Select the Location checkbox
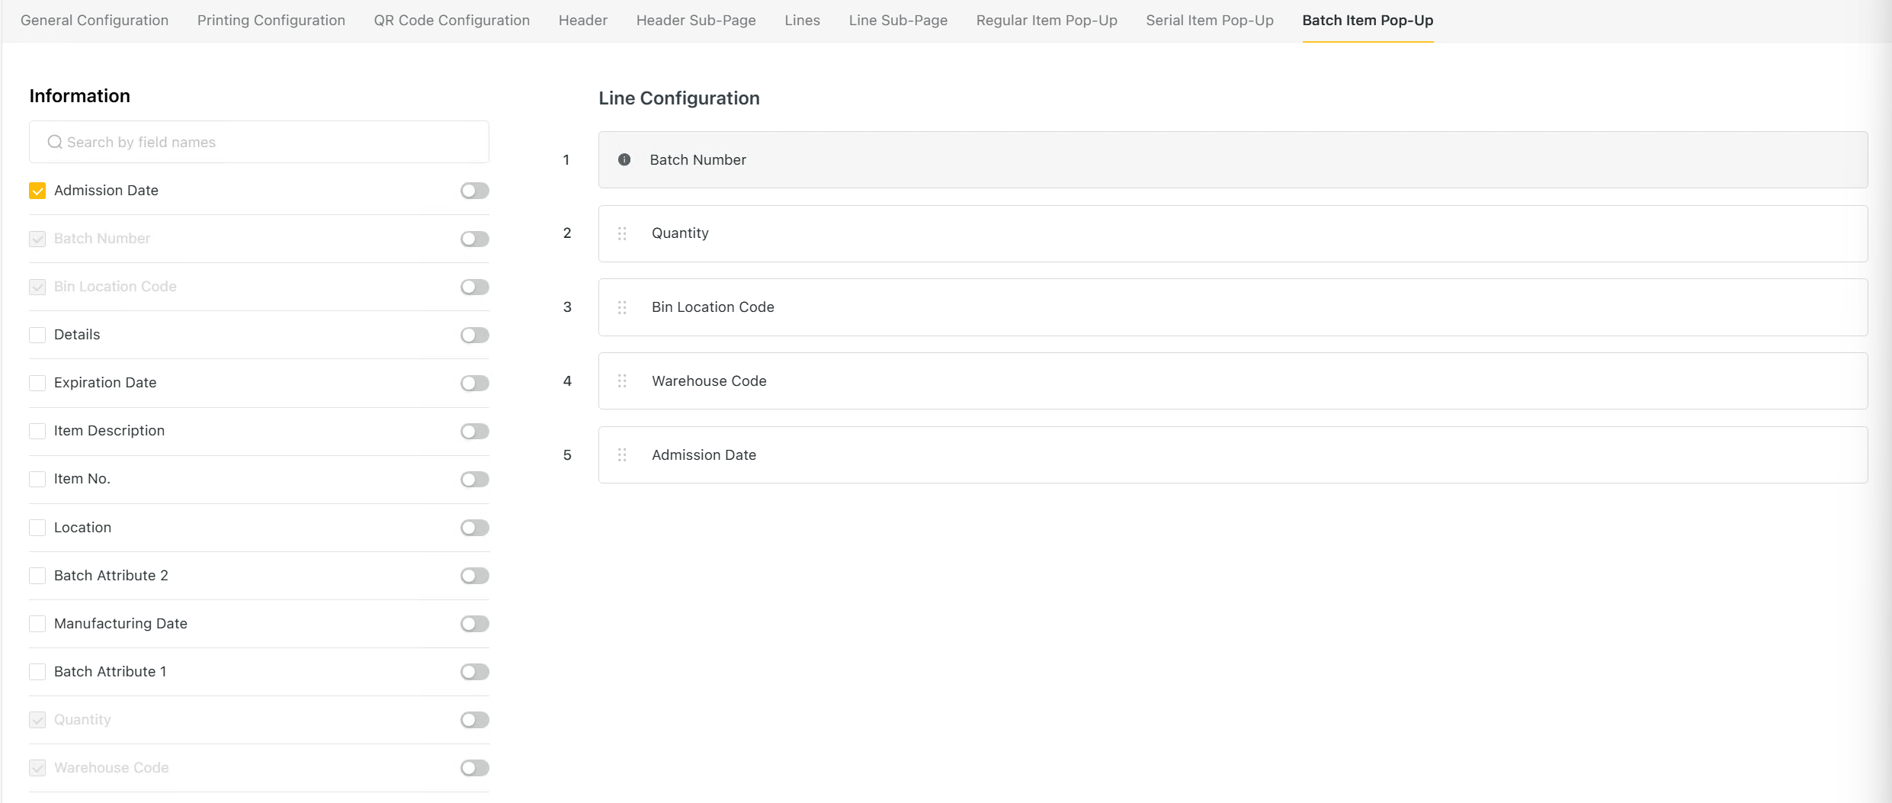The height and width of the screenshot is (803, 1892). pyautogui.click(x=37, y=528)
